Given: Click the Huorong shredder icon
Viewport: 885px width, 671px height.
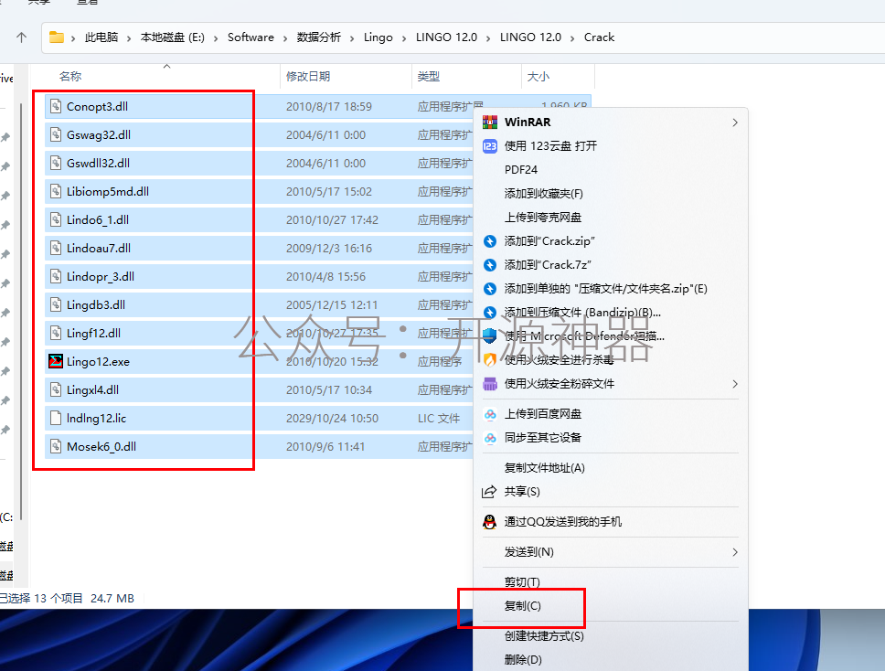Looking at the screenshot, I should pyautogui.click(x=490, y=384).
